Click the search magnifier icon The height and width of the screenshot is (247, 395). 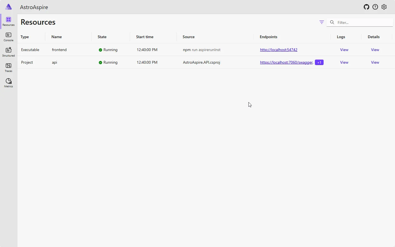332,22
